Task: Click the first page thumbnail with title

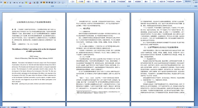Action: [x=34, y=57]
